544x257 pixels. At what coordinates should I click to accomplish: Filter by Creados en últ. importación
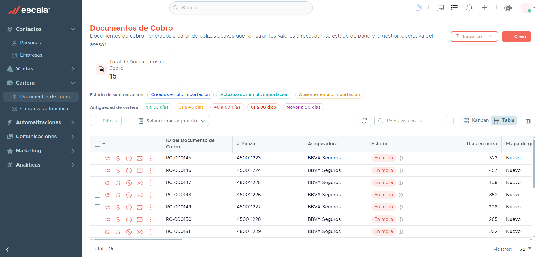point(180,94)
